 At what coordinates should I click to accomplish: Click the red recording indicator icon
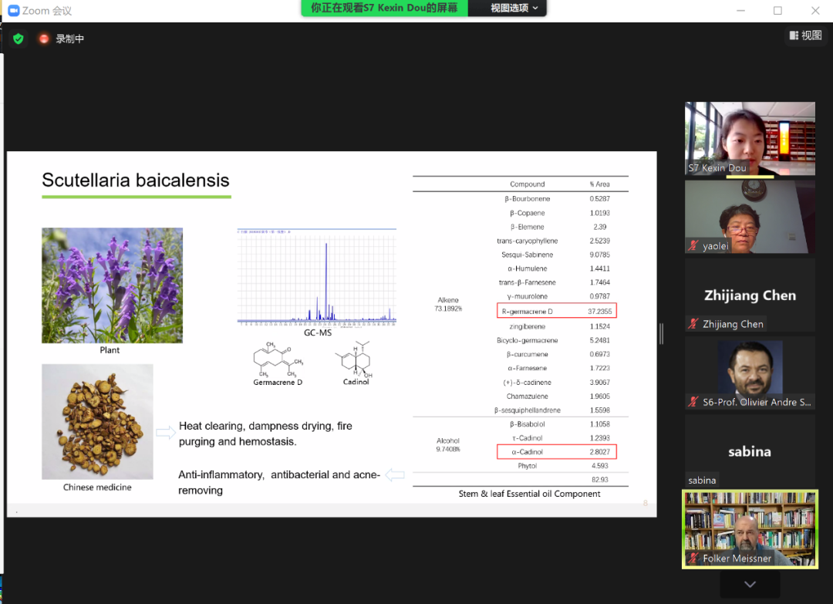[x=44, y=39]
